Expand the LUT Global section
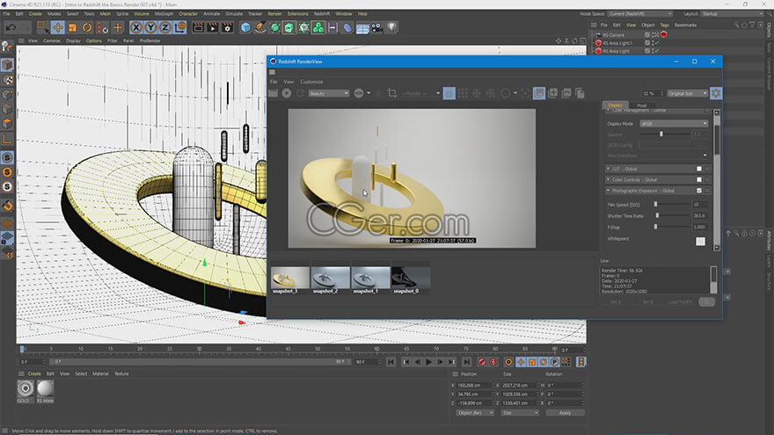 (x=608, y=169)
